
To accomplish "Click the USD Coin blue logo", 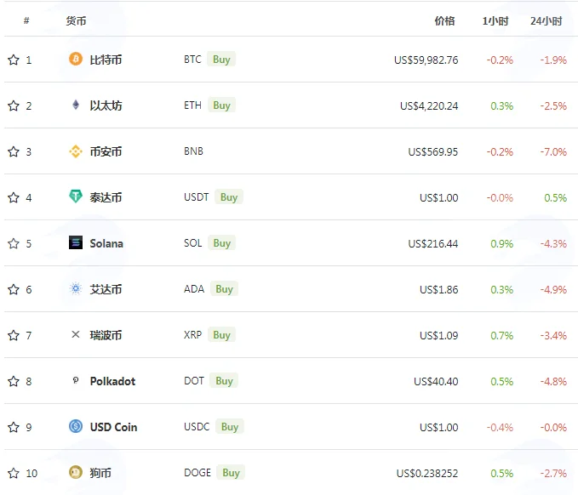I will click(76, 426).
